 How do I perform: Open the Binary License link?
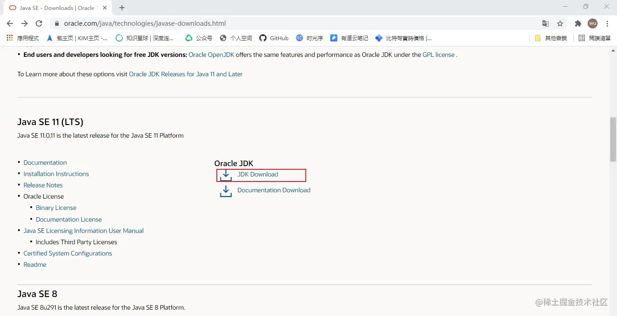56,208
